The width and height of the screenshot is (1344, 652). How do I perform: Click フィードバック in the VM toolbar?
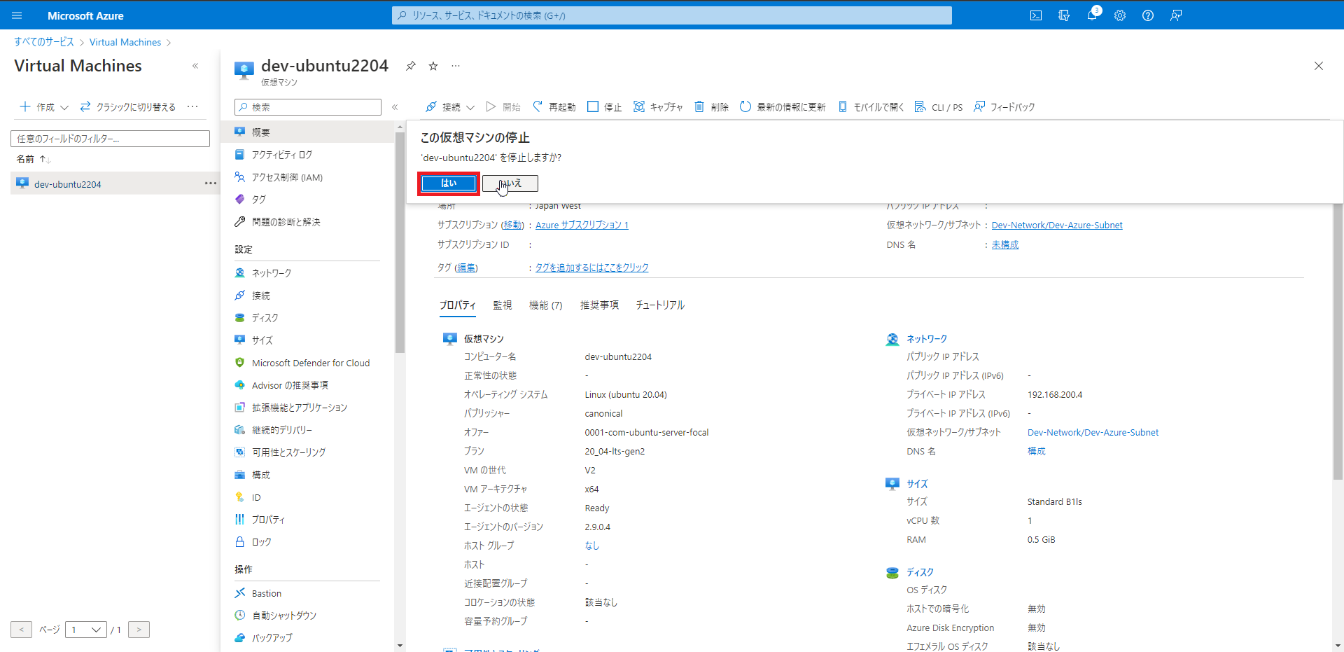pos(1004,106)
